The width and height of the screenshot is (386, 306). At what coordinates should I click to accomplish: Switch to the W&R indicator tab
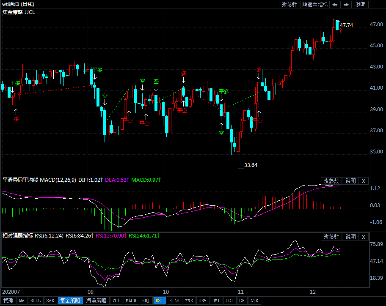point(189,301)
